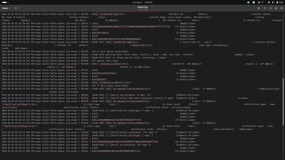Click the blue round tray icon

point(248,2)
